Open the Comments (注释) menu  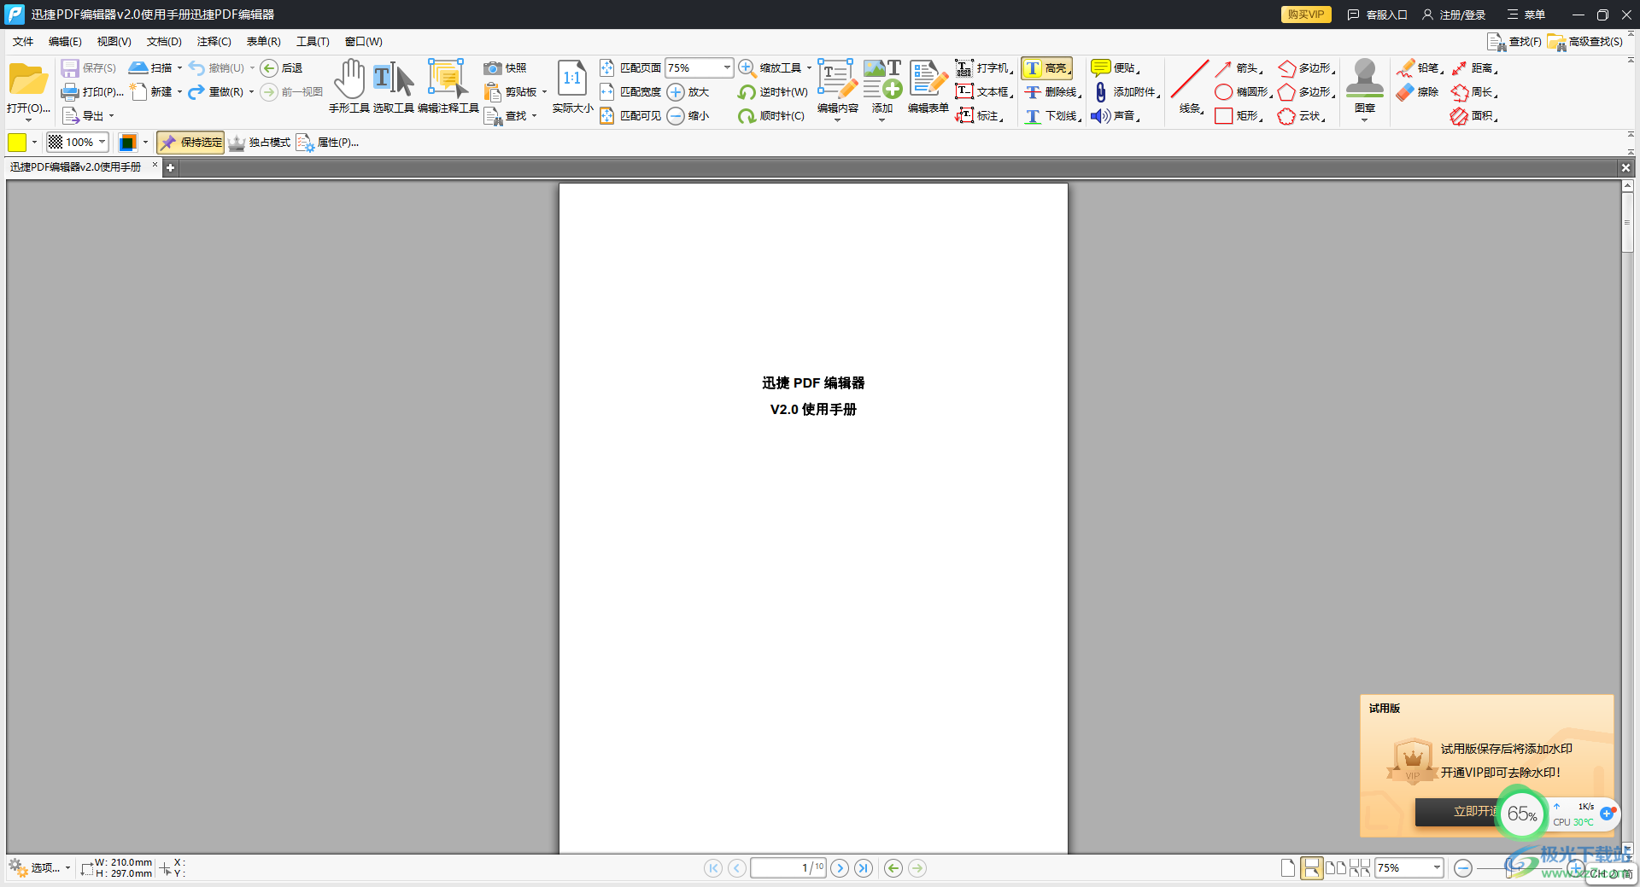tap(214, 42)
